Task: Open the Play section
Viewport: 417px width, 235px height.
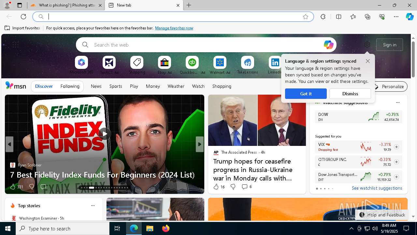Action: click(x=134, y=86)
